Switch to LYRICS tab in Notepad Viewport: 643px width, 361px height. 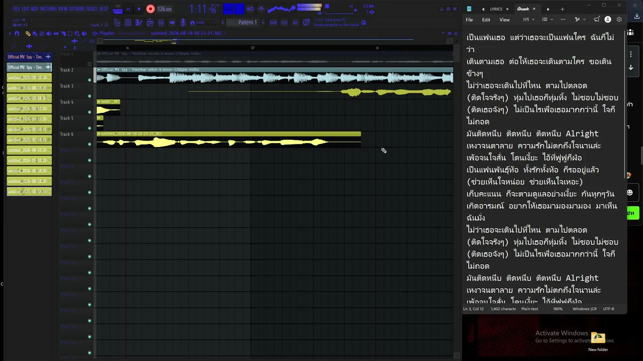coord(496,9)
